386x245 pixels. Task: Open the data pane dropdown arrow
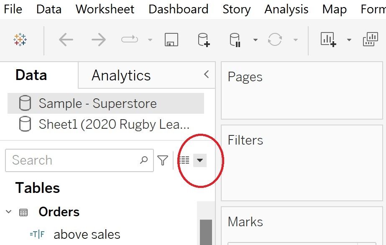tap(200, 160)
